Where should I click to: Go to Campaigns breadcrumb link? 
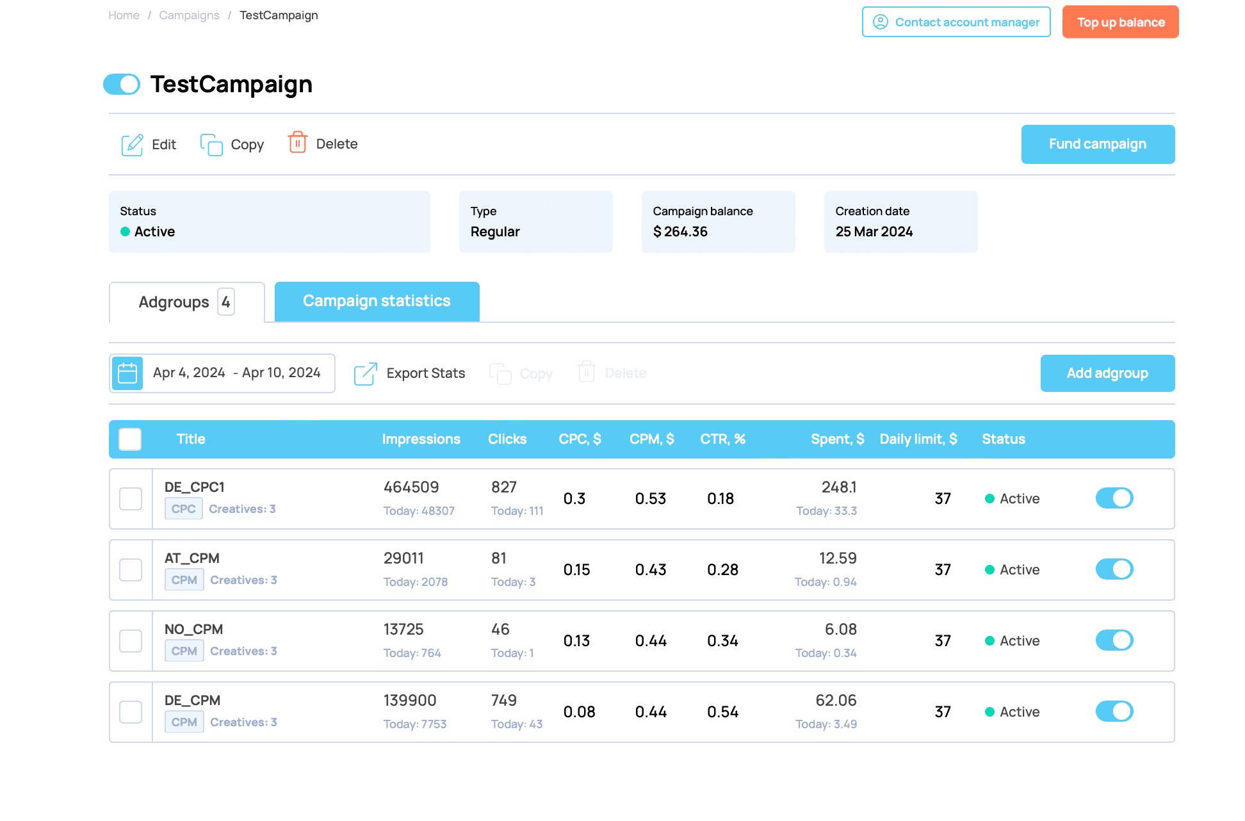pos(189,15)
